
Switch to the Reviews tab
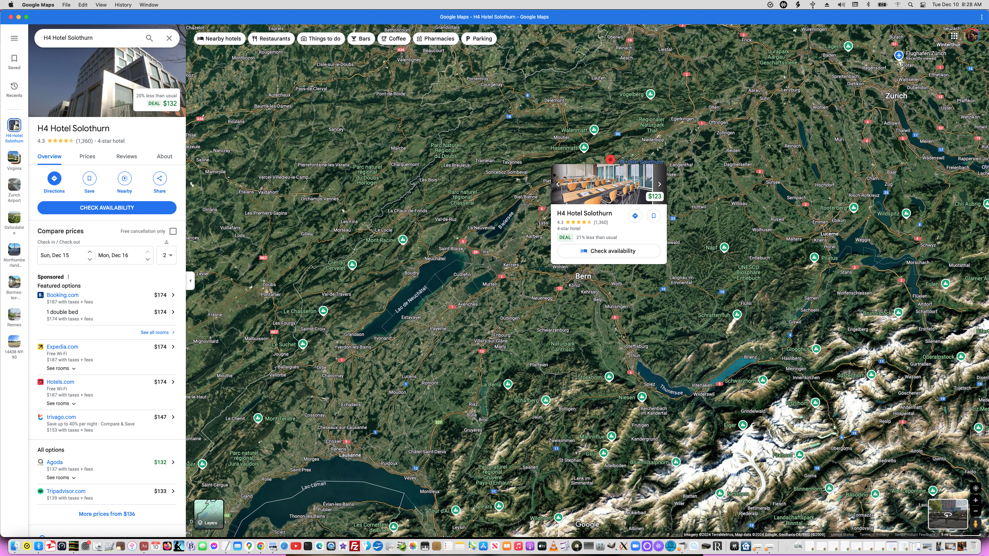pyautogui.click(x=126, y=156)
